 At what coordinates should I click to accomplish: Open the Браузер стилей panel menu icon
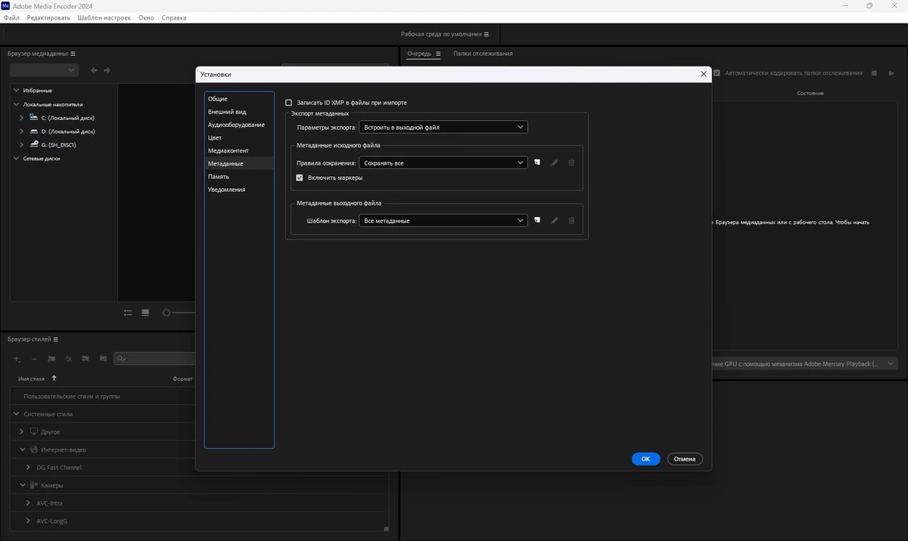(56, 339)
